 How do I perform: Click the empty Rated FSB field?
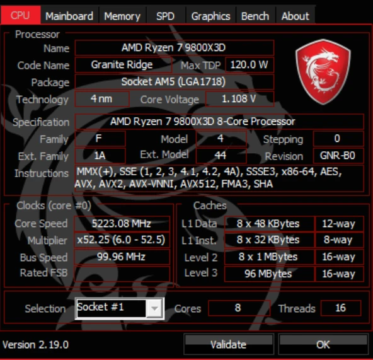coord(122,274)
